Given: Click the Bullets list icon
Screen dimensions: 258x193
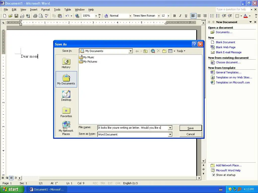Looking at the screenshot, I should pyautogui.click(x=218, y=16).
